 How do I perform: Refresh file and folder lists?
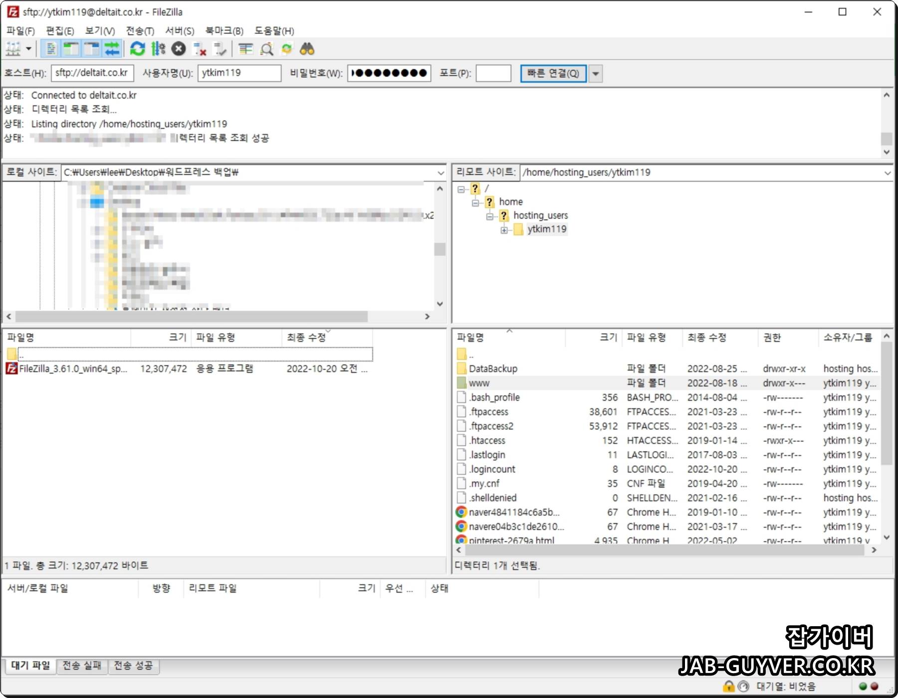pos(137,49)
